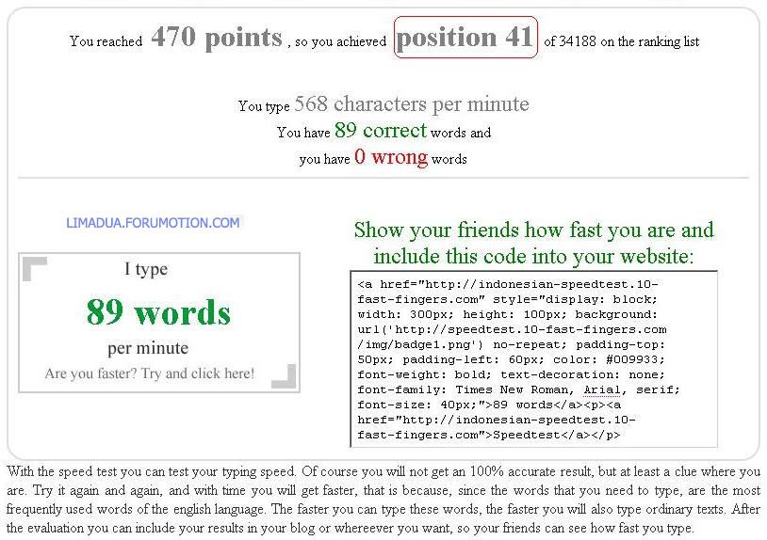The width and height of the screenshot is (767, 540).
Task: Click the green "89 correct" words count
Action: click(x=380, y=131)
